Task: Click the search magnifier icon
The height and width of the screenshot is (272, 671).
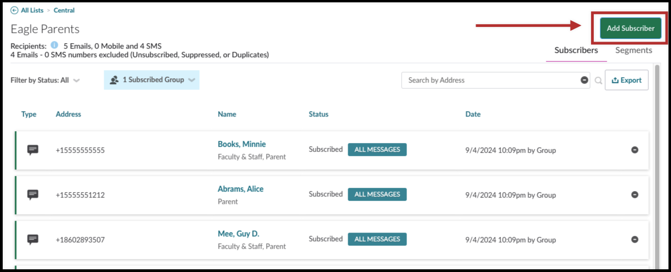Action: pyautogui.click(x=598, y=80)
